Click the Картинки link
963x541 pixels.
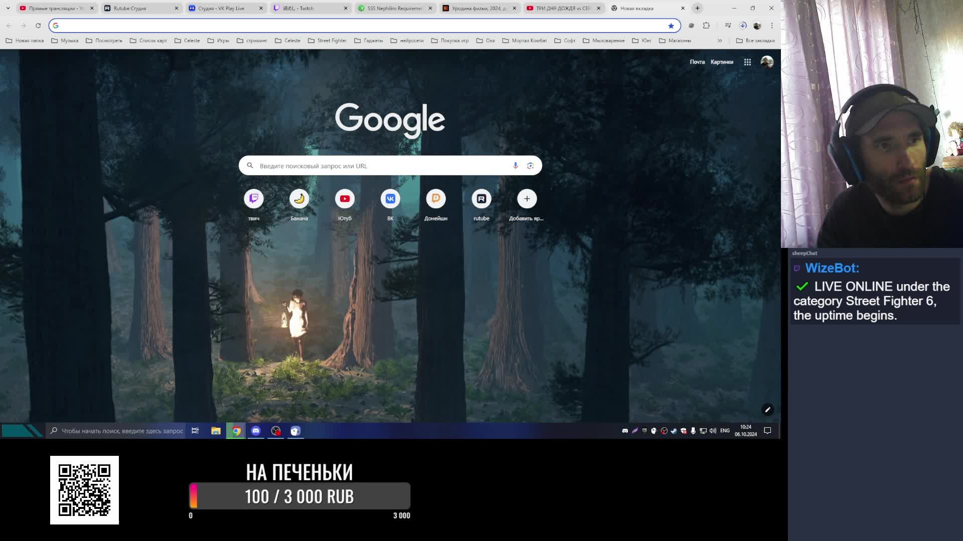tap(721, 62)
